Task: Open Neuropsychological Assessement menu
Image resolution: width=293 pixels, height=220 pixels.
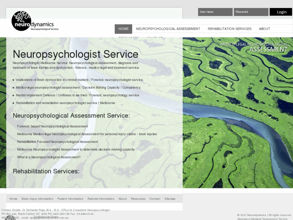Action: point(168,29)
